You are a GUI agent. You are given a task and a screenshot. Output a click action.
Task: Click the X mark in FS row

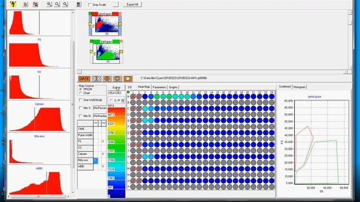coord(103,141)
